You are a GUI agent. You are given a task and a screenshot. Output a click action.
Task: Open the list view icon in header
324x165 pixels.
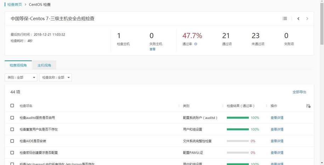pos(285,19)
